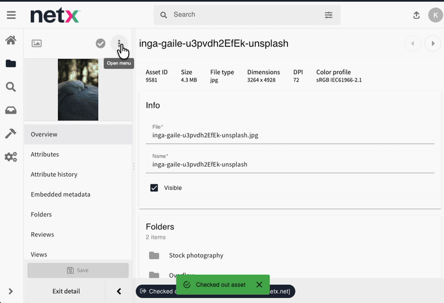
Task: Open the Folders browser in sidebar
Action: click(x=11, y=63)
